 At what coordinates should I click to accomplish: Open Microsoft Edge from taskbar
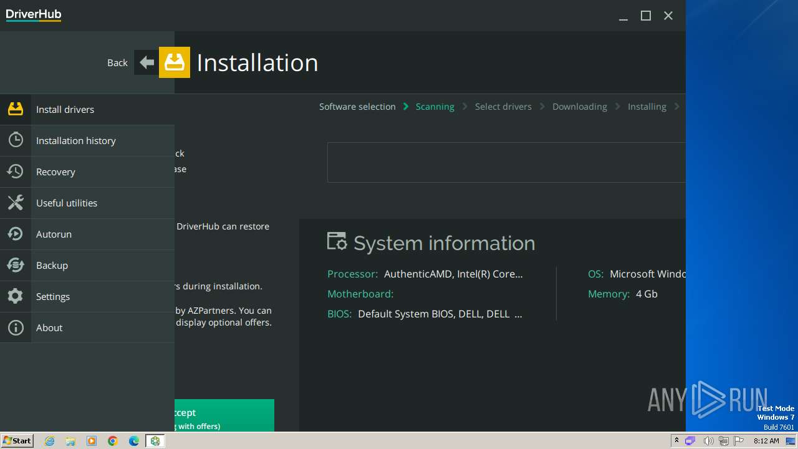(134, 441)
